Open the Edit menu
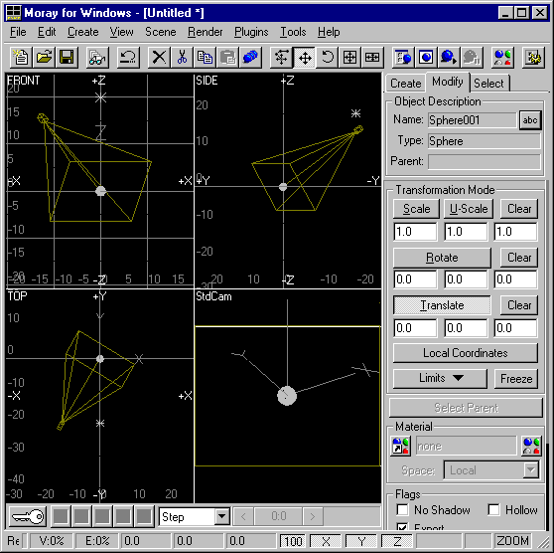Viewport: 554px width, 553px height. (47, 32)
